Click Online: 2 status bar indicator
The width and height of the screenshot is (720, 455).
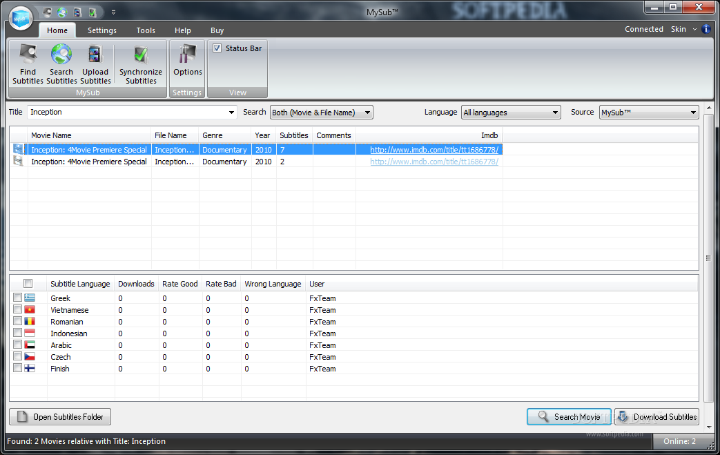click(679, 441)
